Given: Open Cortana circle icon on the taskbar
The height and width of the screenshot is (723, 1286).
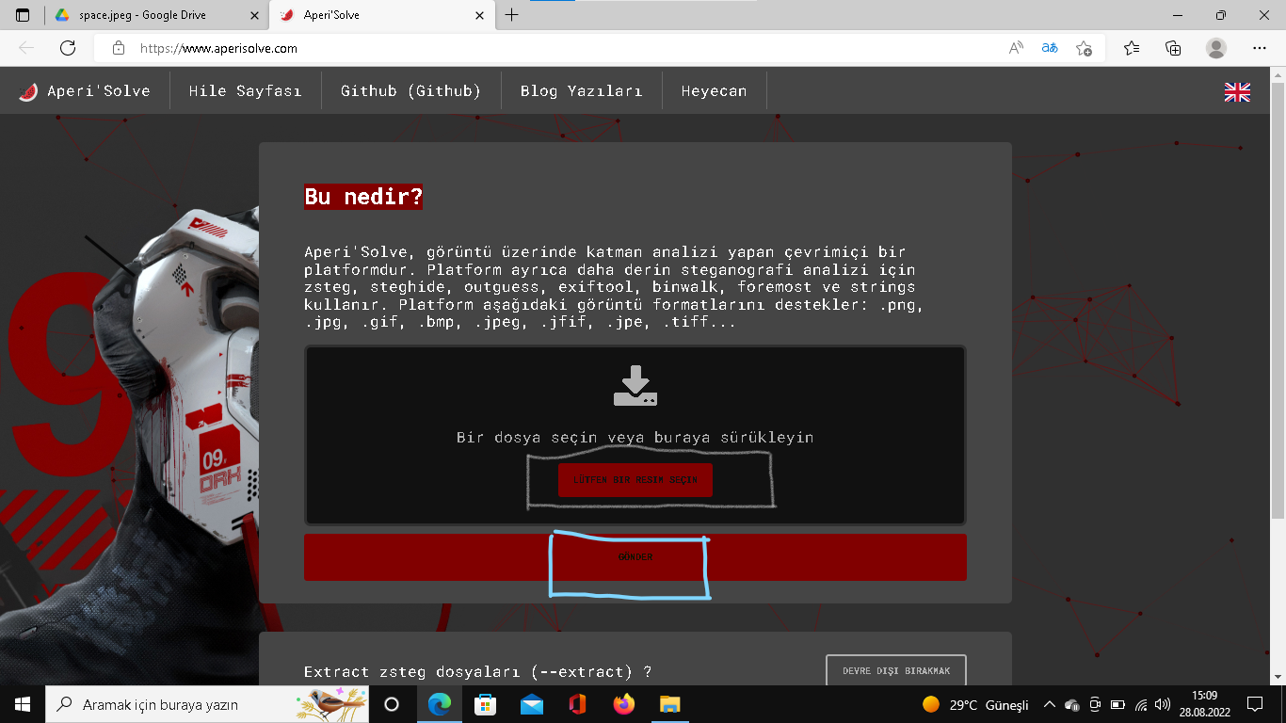Looking at the screenshot, I should pos(392,704).
